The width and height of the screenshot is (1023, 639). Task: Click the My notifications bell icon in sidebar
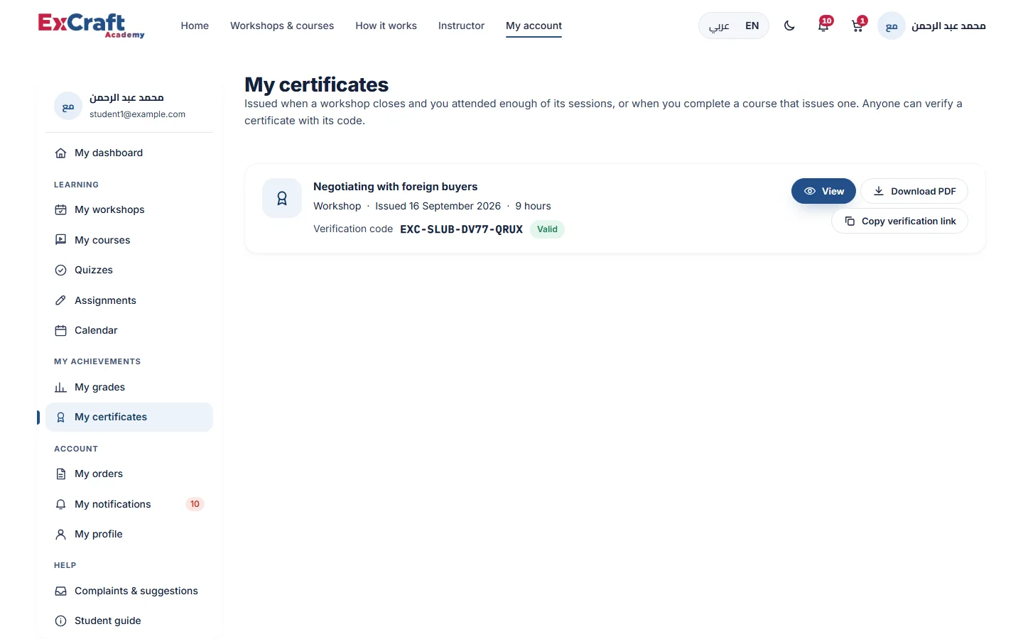pyautogui.click(x=61, y=504)
